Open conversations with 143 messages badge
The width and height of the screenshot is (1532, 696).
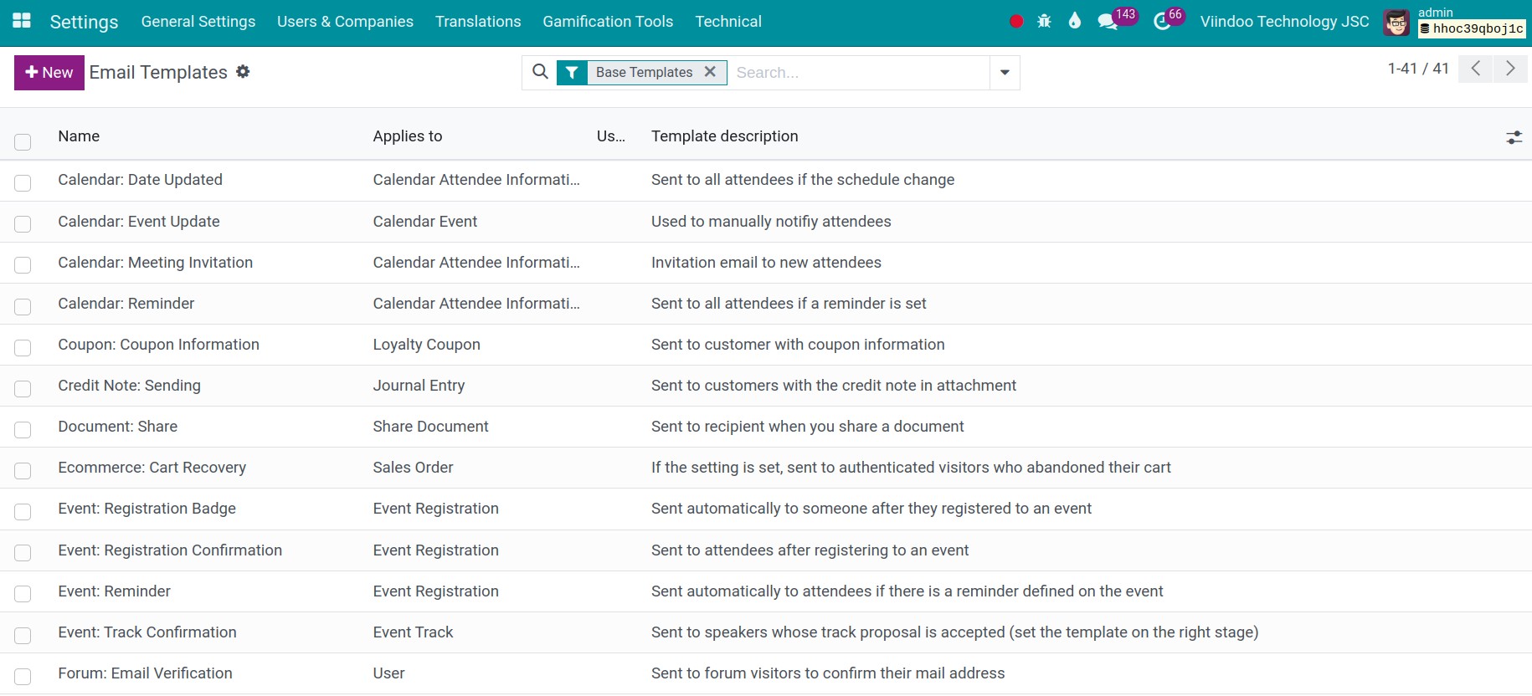[1117, 19]
